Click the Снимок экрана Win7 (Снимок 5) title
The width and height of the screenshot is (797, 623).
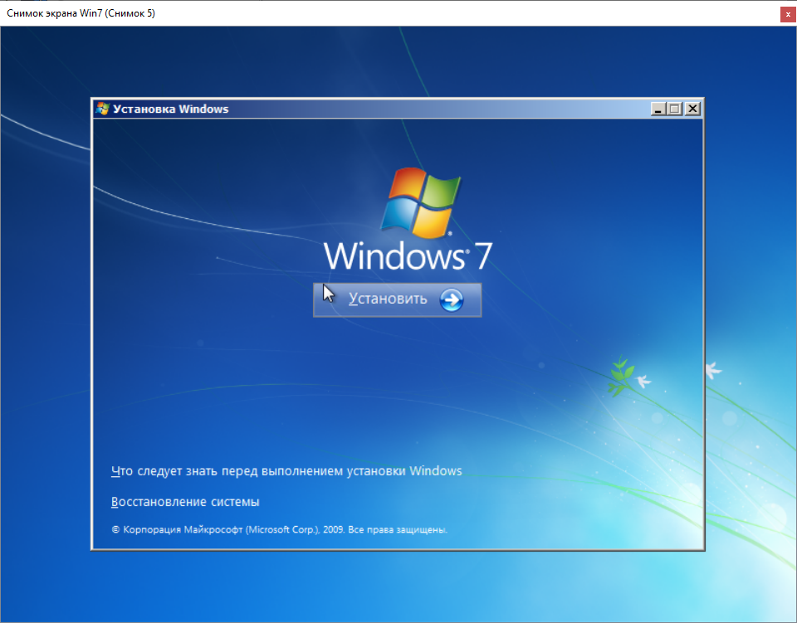[81, 13]
